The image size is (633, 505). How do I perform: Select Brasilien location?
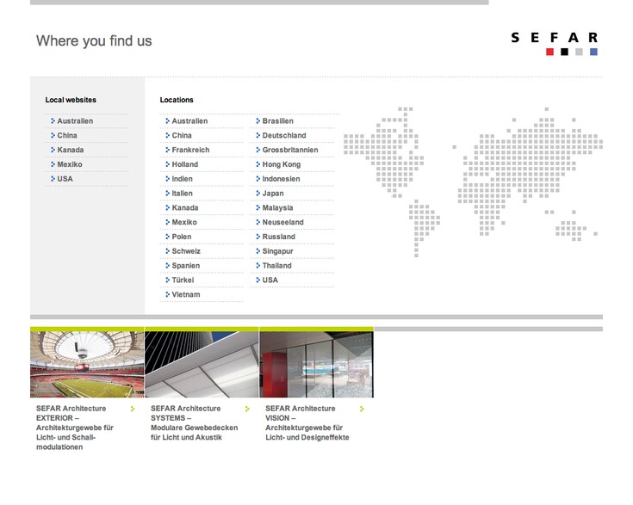coord(277,121)
